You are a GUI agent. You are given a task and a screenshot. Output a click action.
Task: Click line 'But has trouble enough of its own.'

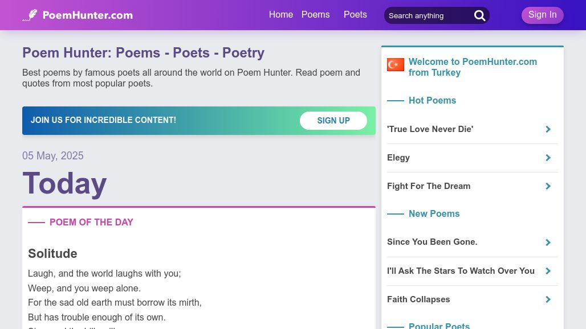click(x=97, y=318)
